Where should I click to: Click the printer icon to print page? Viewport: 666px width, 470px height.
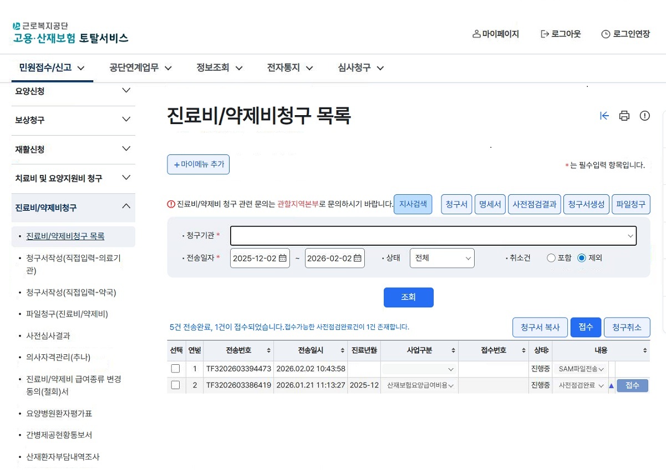[624, 116]
